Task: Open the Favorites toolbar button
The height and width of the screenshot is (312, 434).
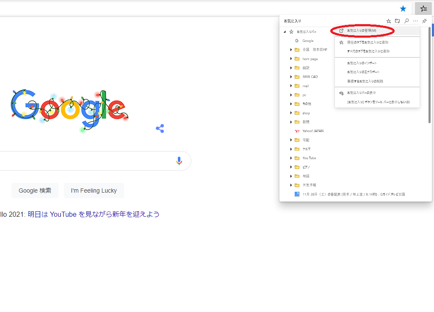Action: point(423,8)
